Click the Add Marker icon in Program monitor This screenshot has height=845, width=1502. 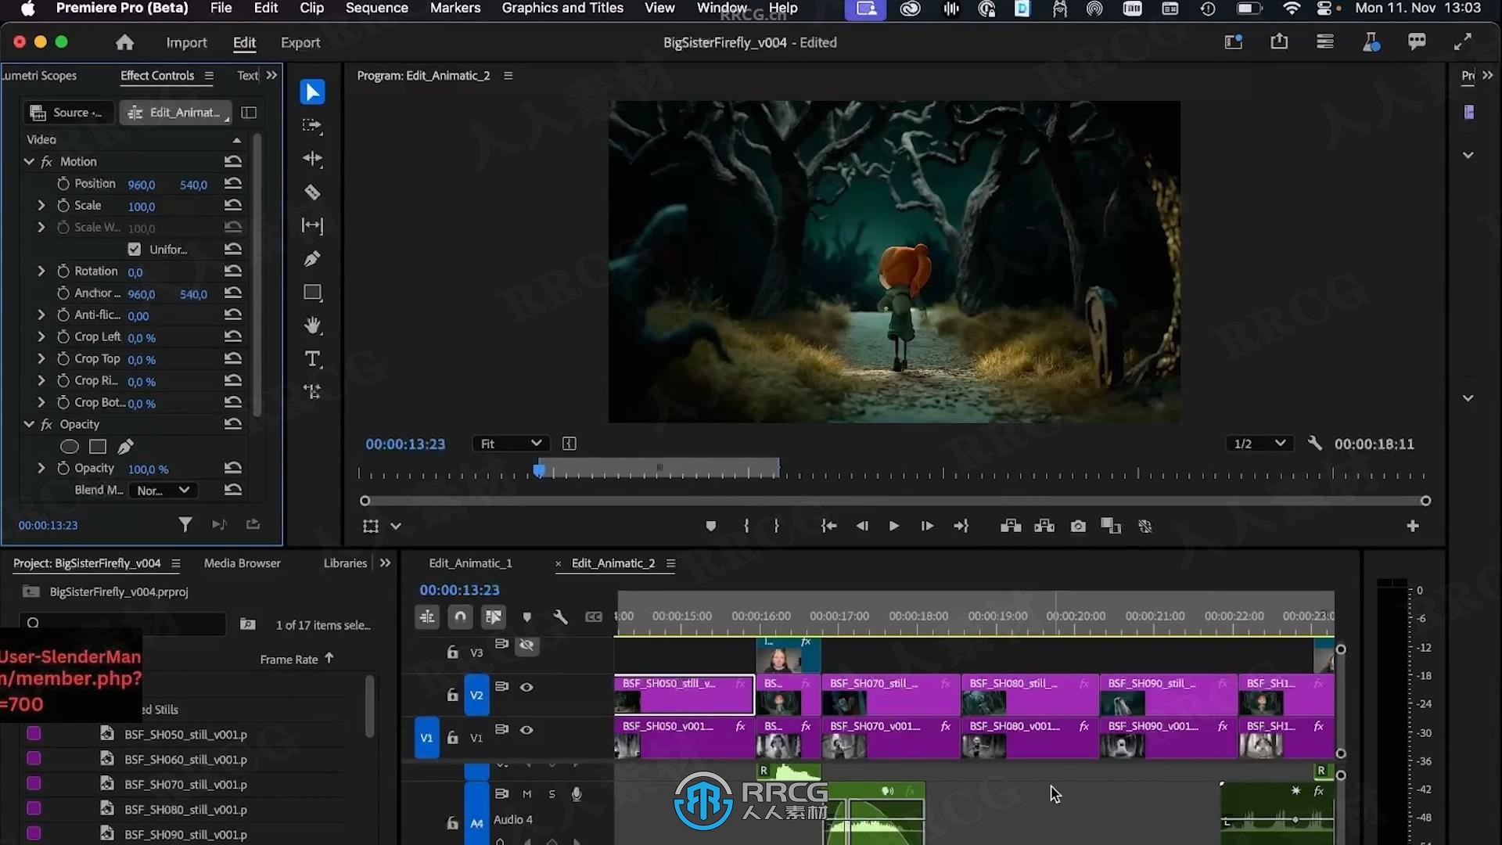tap(710, 527)
